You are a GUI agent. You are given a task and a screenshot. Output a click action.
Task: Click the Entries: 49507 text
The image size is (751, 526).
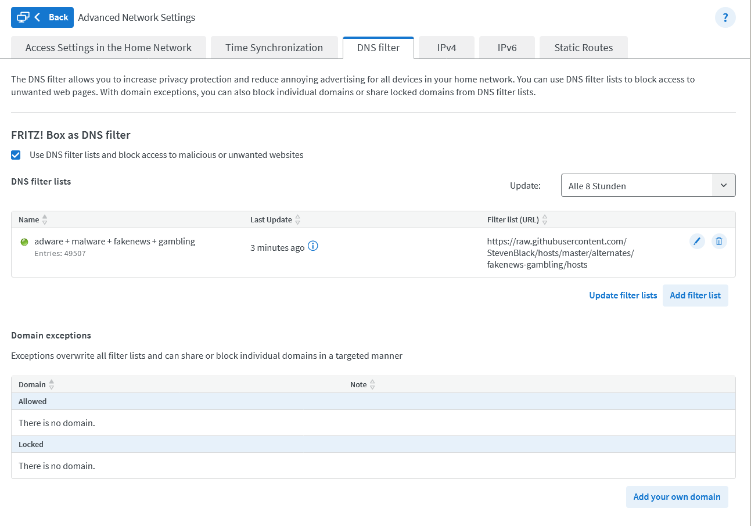coord(60,254)
